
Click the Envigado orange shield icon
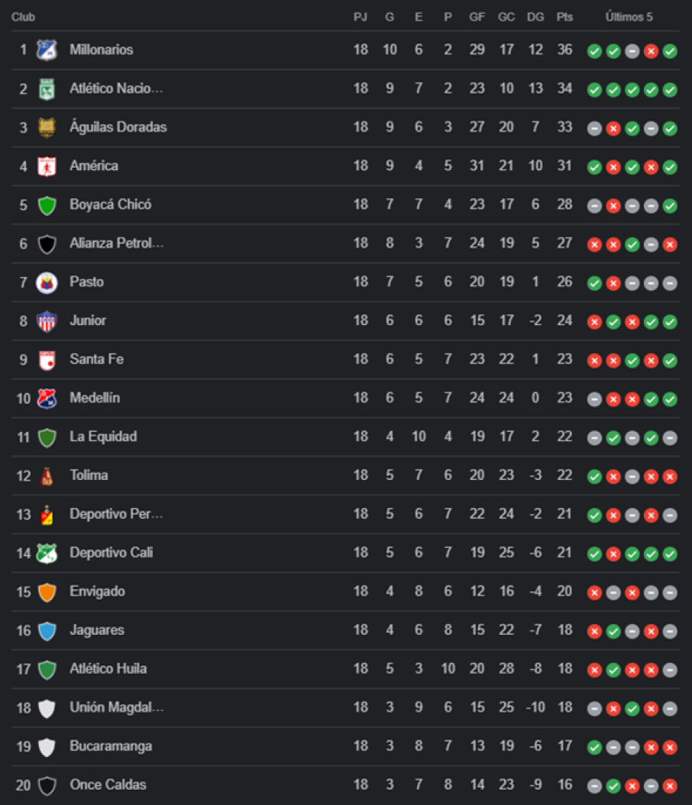47,592
